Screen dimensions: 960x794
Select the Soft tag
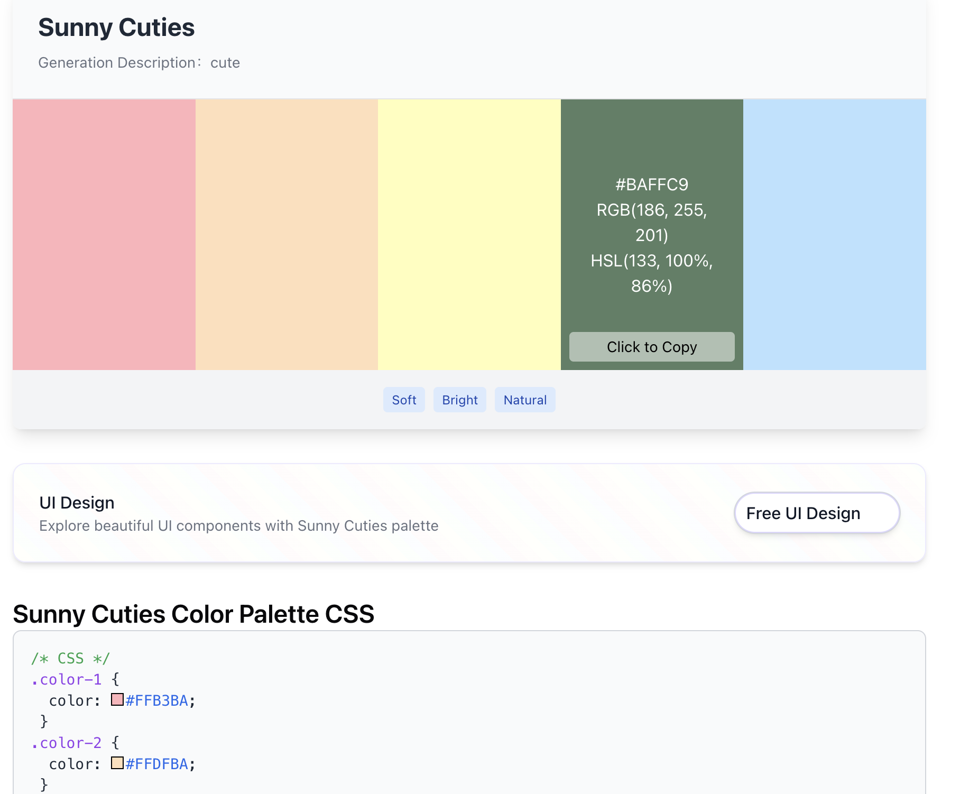point(404,400)
